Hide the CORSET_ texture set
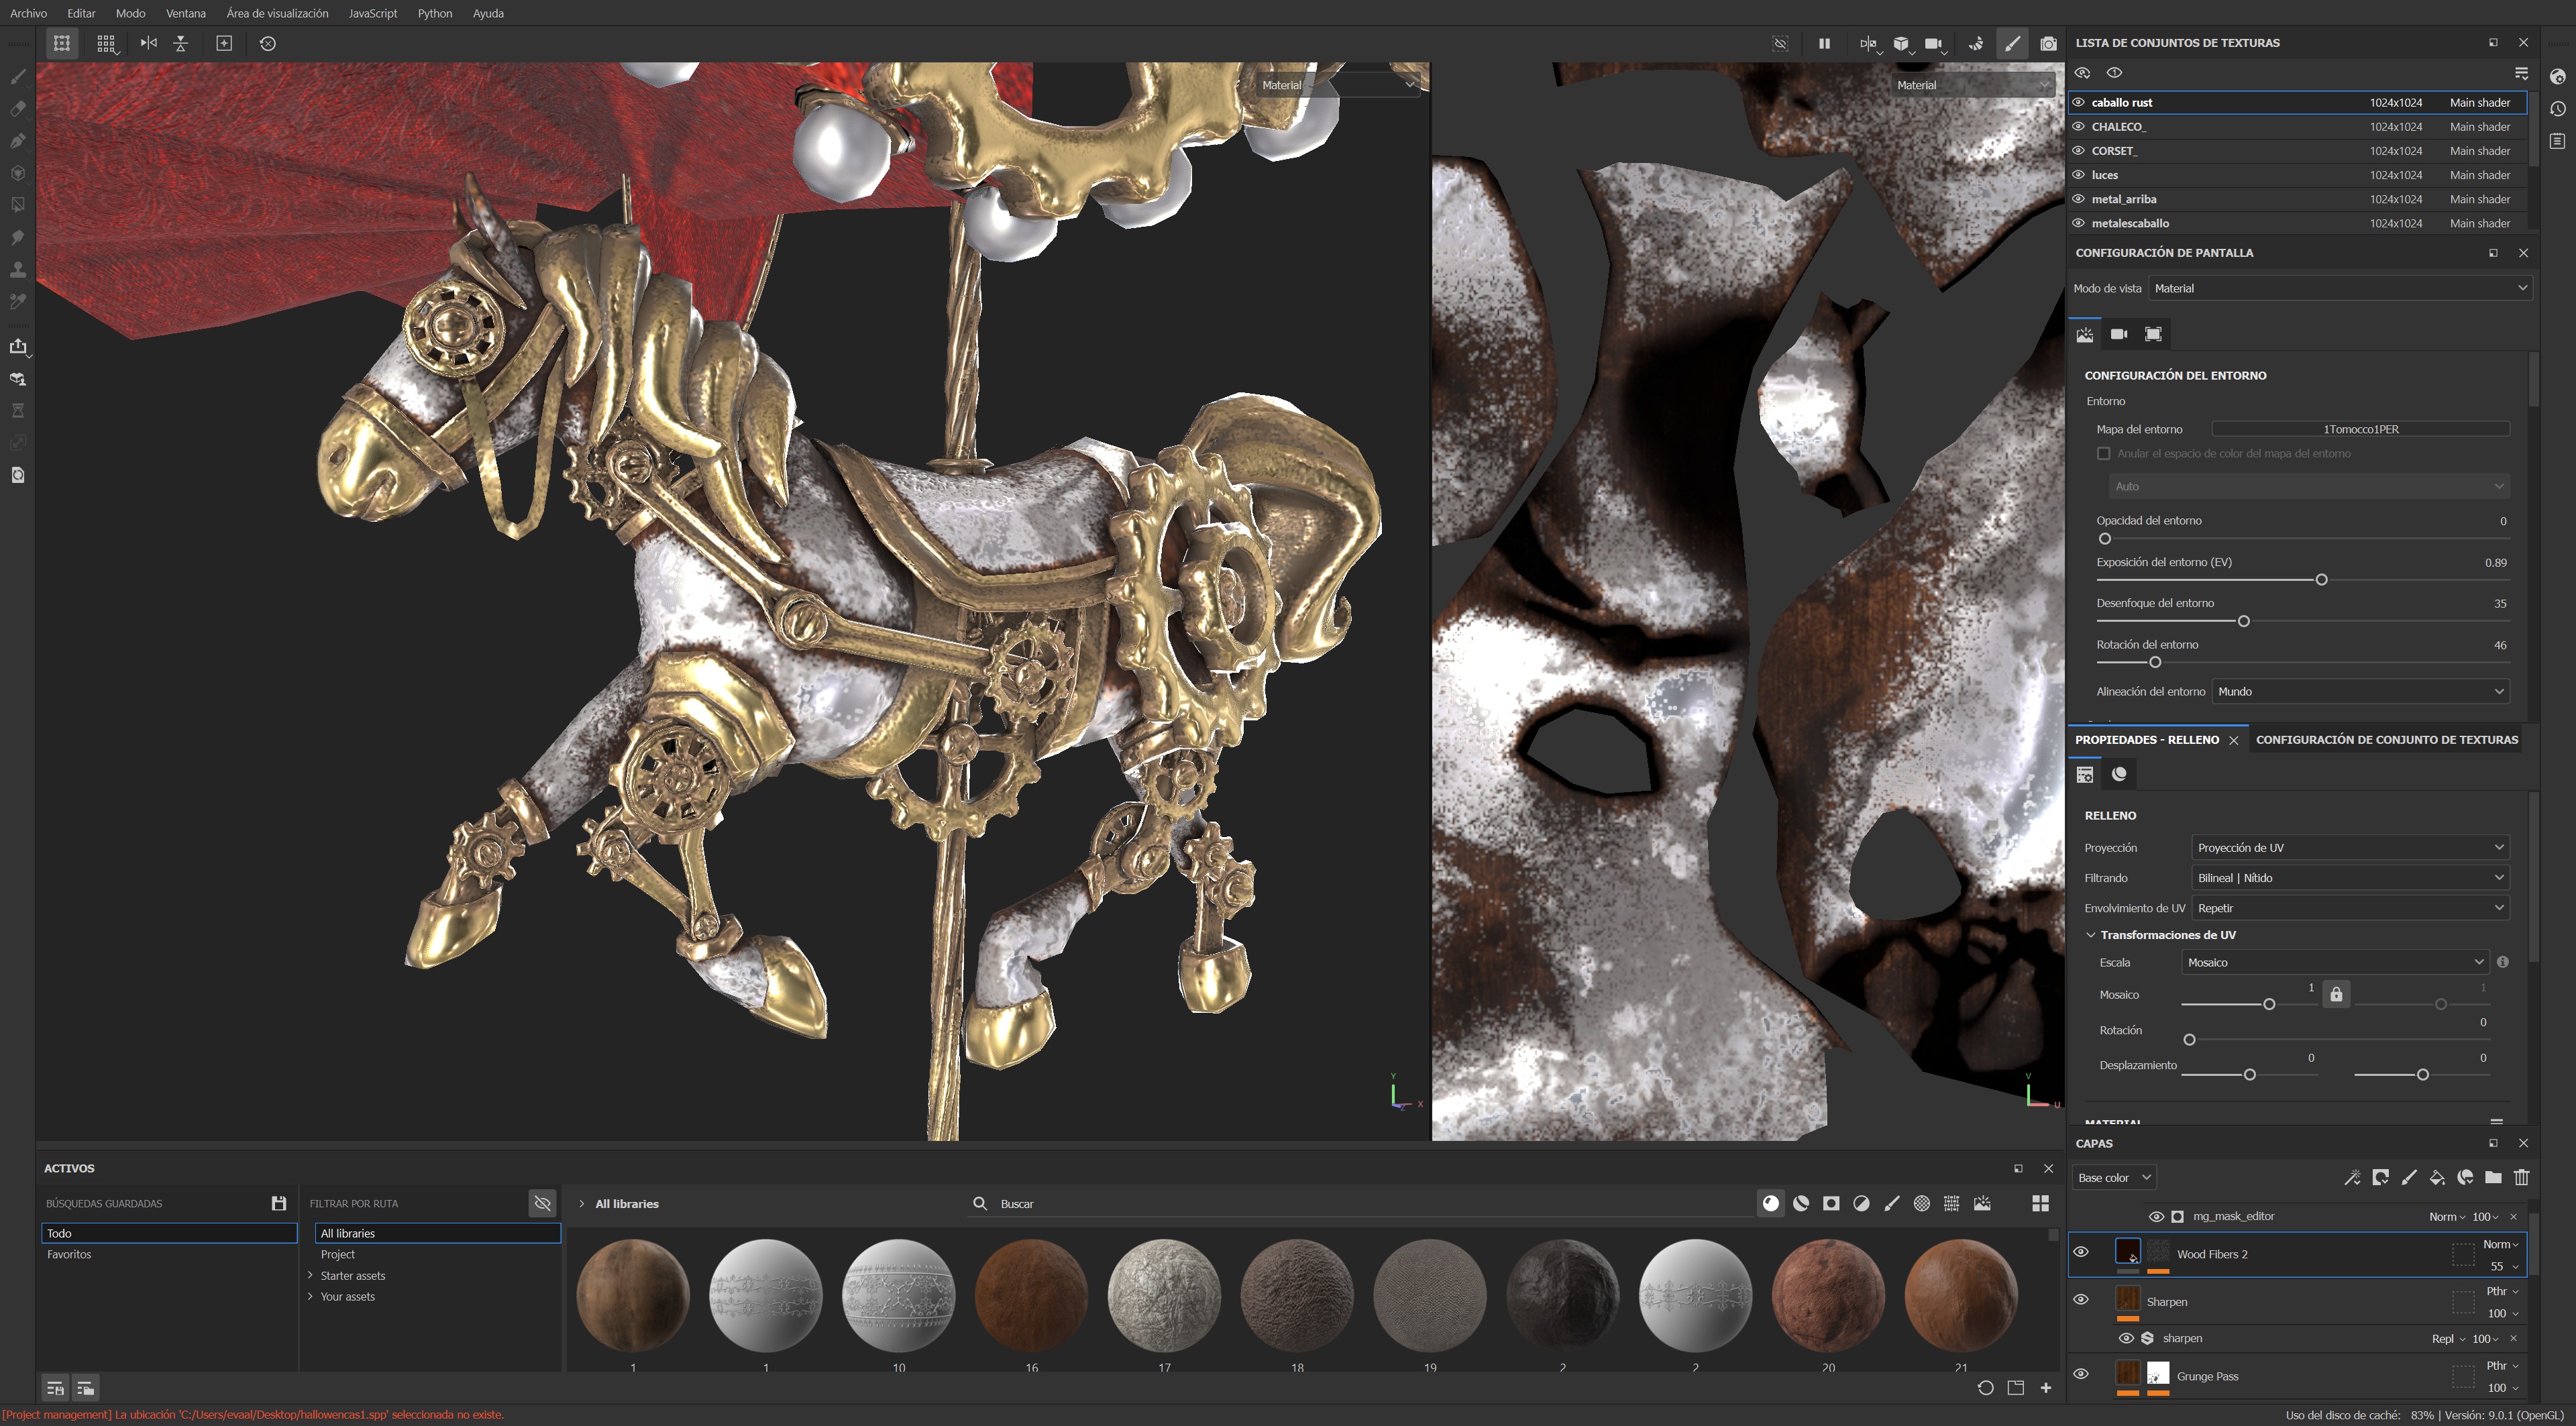Screen dimensions: 2576x1426 [x=2078, y=151]
